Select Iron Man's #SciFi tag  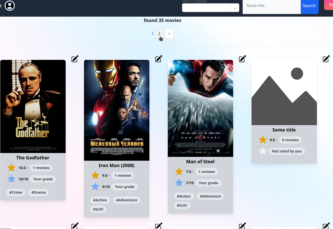click(98, 209)
